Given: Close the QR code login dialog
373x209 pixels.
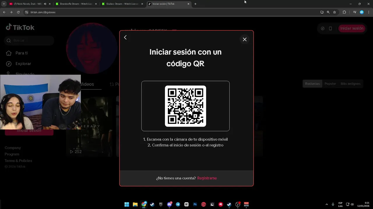Looking at the screenshot, I should click(245, 39).
